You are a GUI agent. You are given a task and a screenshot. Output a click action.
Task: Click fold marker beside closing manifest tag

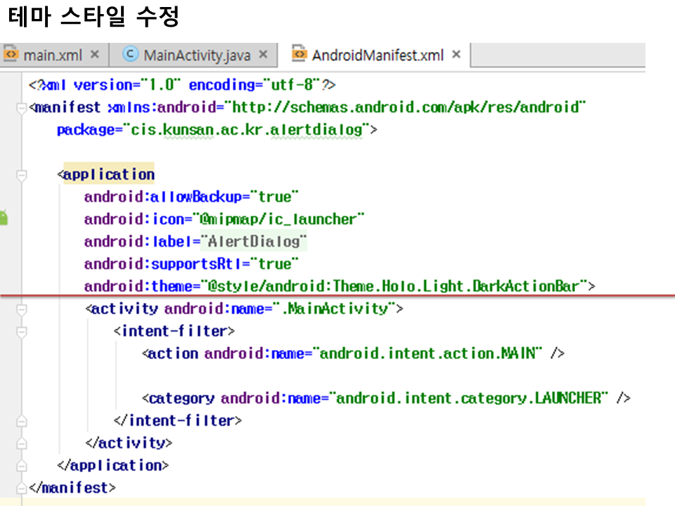(21, 488)
